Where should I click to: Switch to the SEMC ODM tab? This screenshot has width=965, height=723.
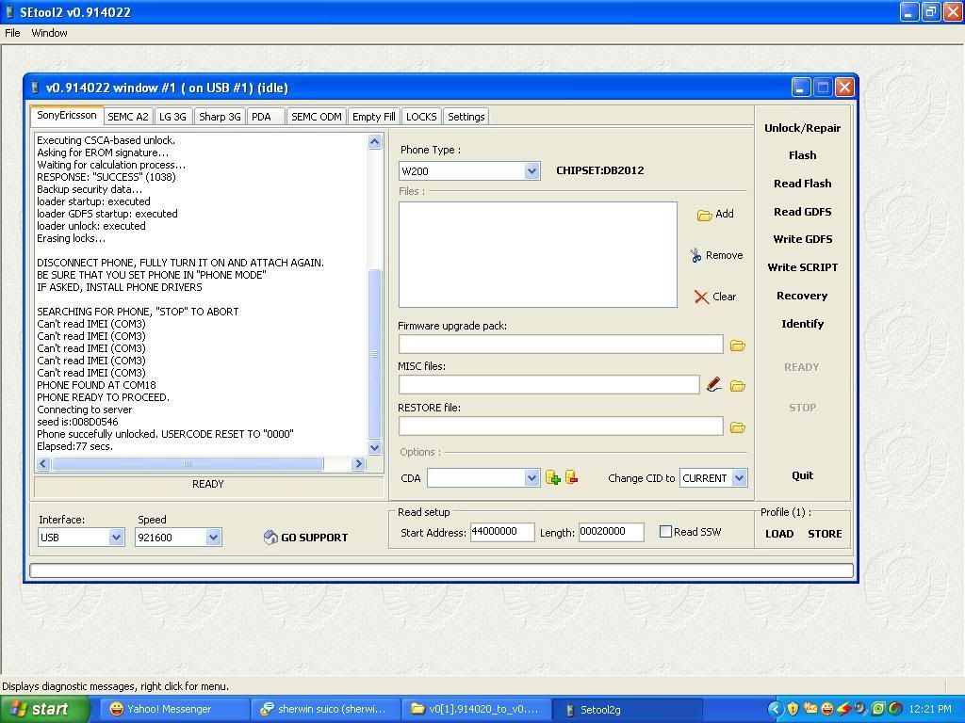pyautogui.click(x=317, y=117)
